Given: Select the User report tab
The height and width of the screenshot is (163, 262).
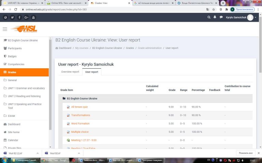Looking at the screenshot, I should [92, 72].
